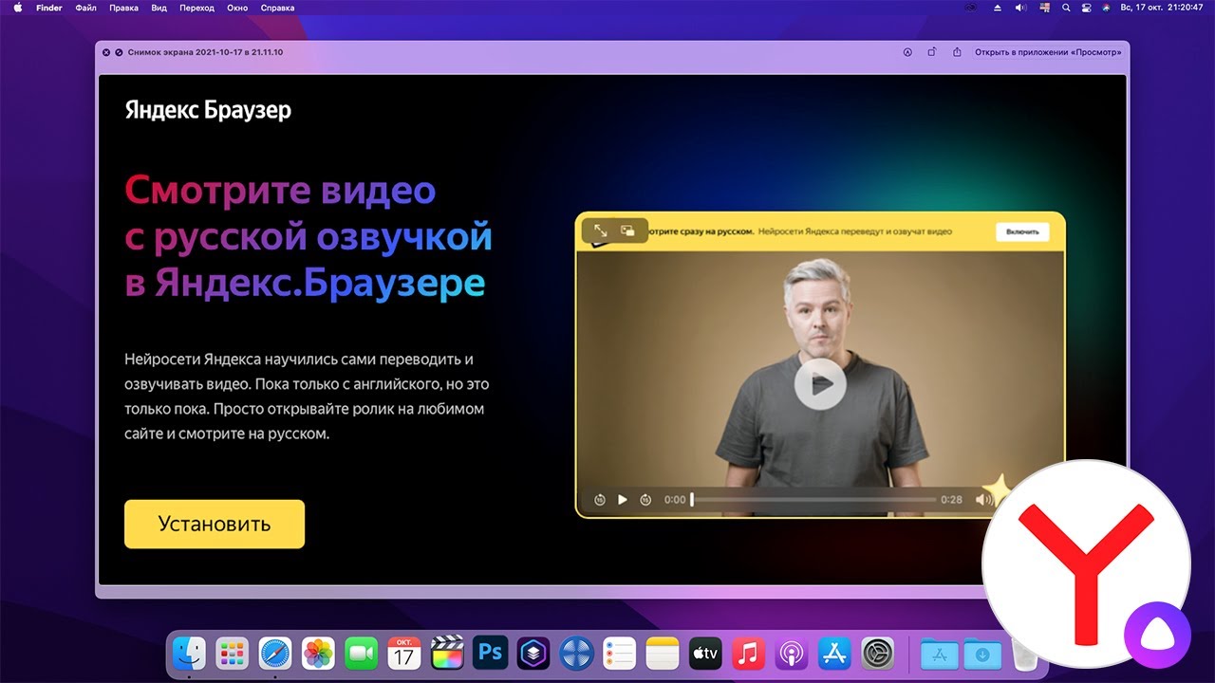The image size is (1215, 683).
Task: Launch Final Cut Pro from the Dock
Action: pyautogui.click(x=446, y=654)
